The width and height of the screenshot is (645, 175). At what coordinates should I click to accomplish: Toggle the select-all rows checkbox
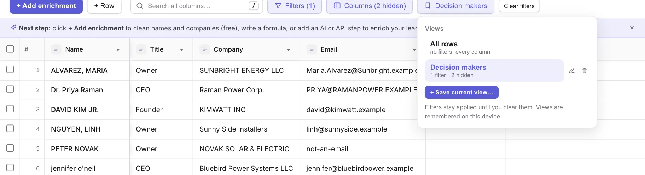click(x=10, y=49)
